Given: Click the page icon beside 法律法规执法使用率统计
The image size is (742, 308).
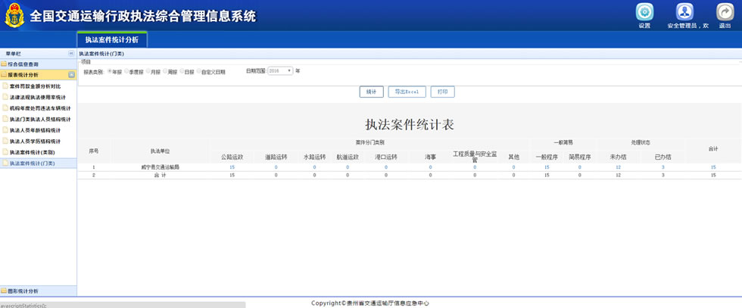Looking at the screenshot, I should point(6,97).
